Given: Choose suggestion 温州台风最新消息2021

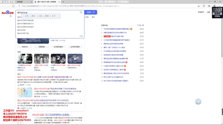Looking at the screenshot, I should click(26, 24).
